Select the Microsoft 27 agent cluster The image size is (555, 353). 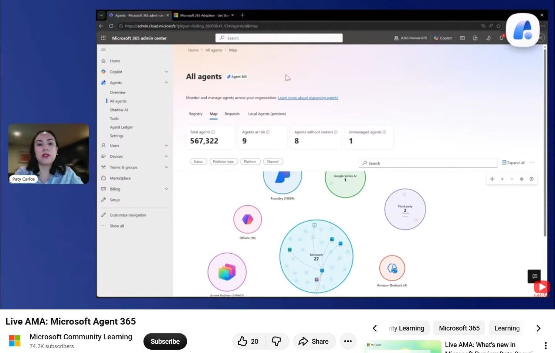click(x=316, y=257)
